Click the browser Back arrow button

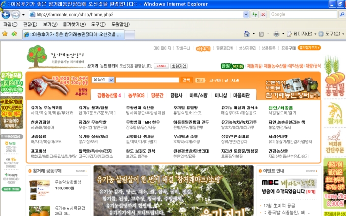[6, 15]
